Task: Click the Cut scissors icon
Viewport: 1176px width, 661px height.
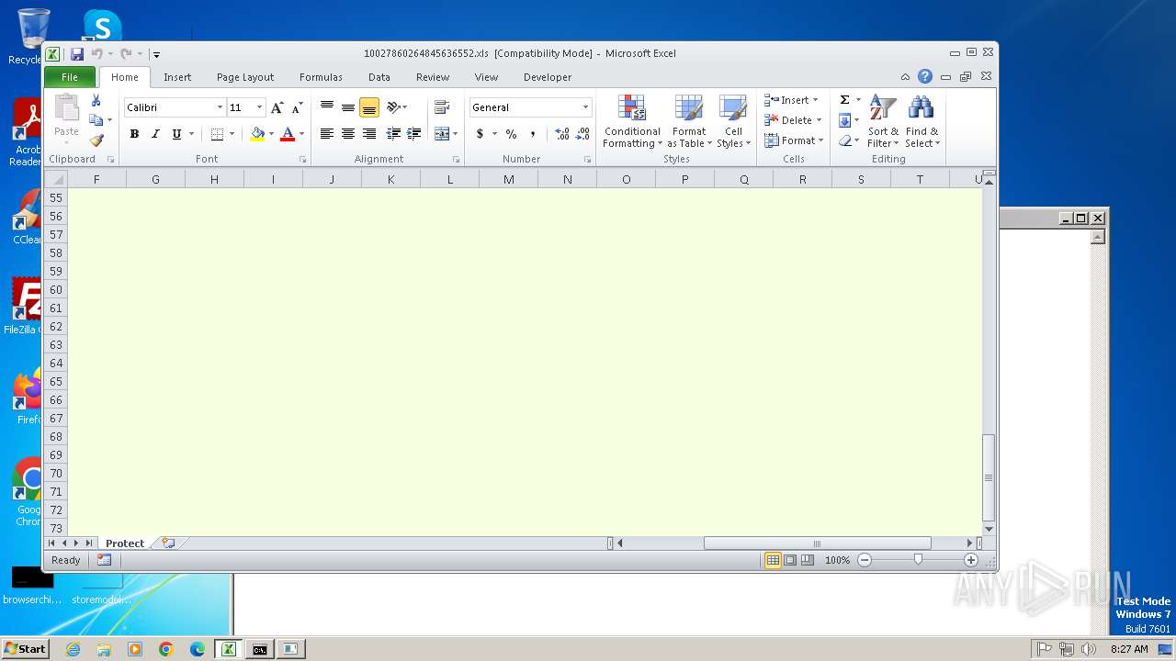Action: 96,100
